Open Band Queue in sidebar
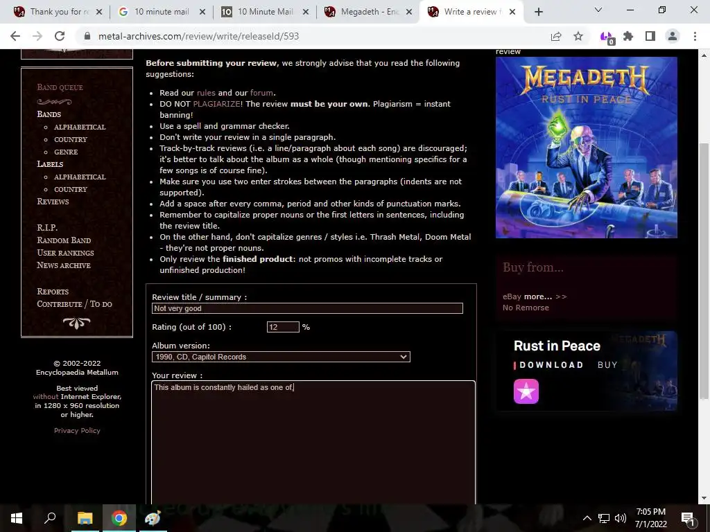Image resolution: width=710 pixels, height=532 pixels. point(60,87)
